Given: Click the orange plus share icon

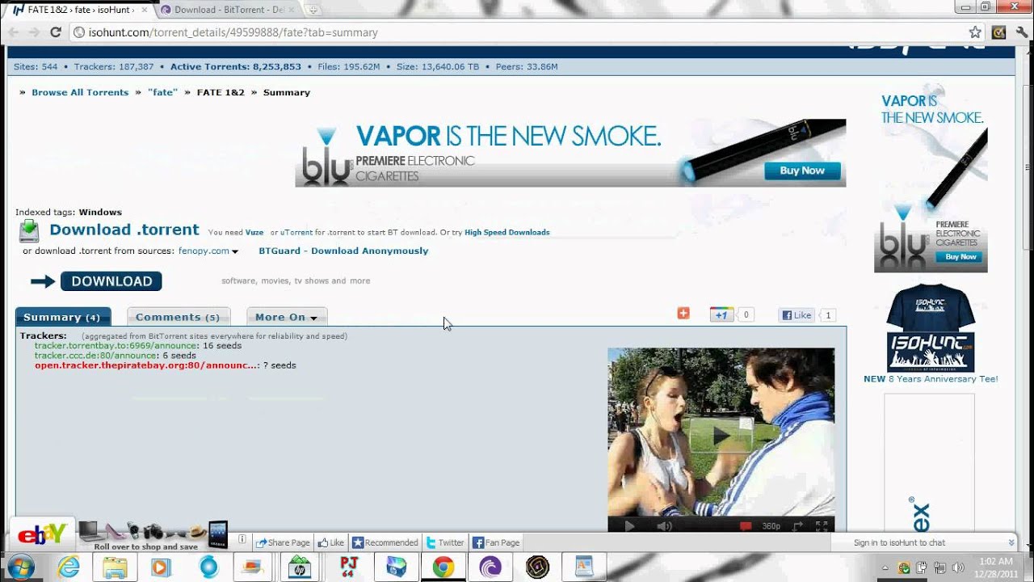Looking at the screenshot, I should 683,314.
